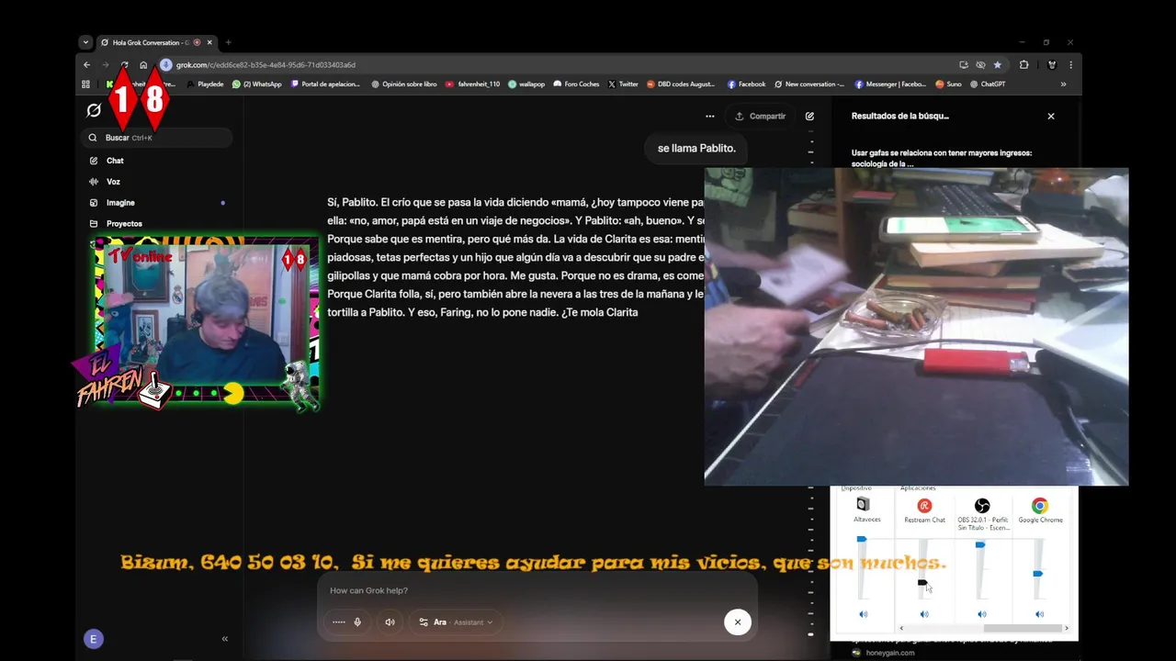Viewport: 1176px width, 661px height.
Task: Open the Playdede bookmark
Action: (x=204, y=84)
